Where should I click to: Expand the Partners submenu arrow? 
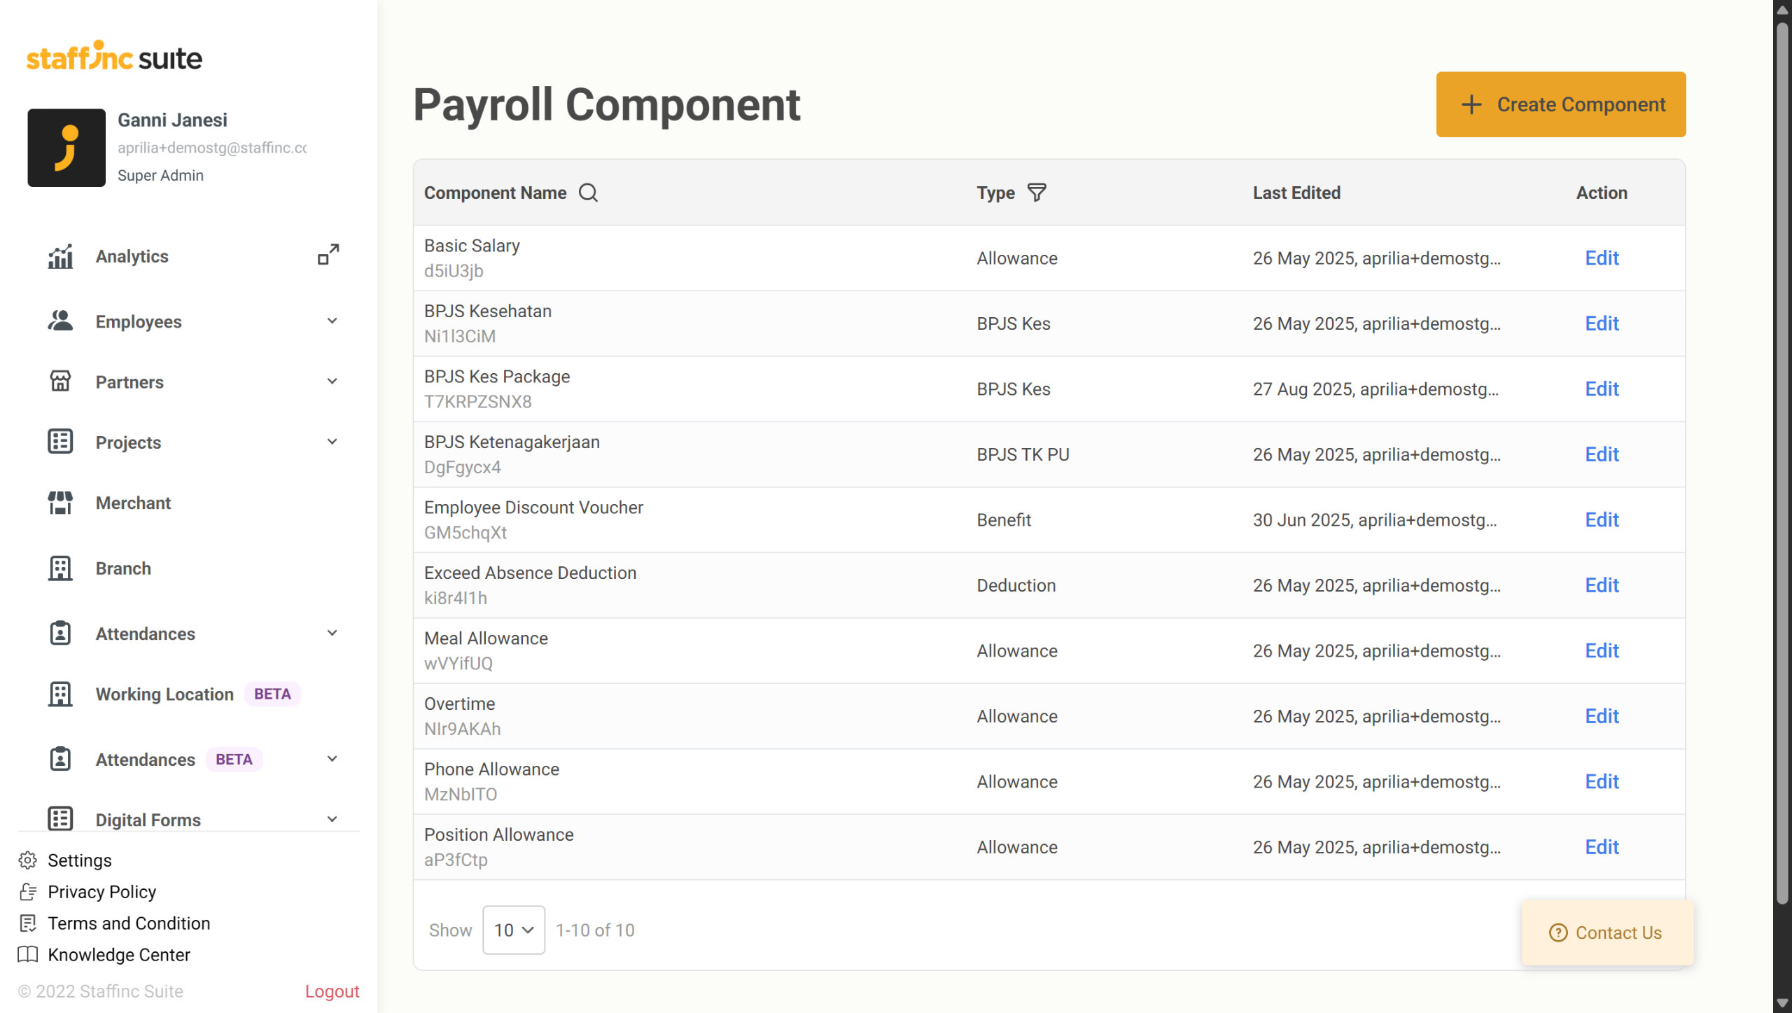332,382
